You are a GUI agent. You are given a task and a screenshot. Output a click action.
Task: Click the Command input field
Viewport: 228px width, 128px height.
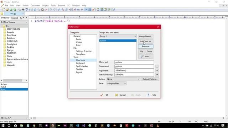point(134,66)
